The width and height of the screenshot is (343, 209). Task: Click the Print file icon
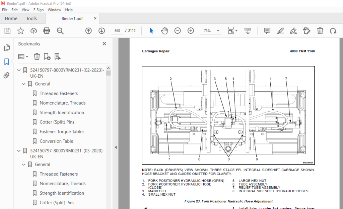click(47, 31)
